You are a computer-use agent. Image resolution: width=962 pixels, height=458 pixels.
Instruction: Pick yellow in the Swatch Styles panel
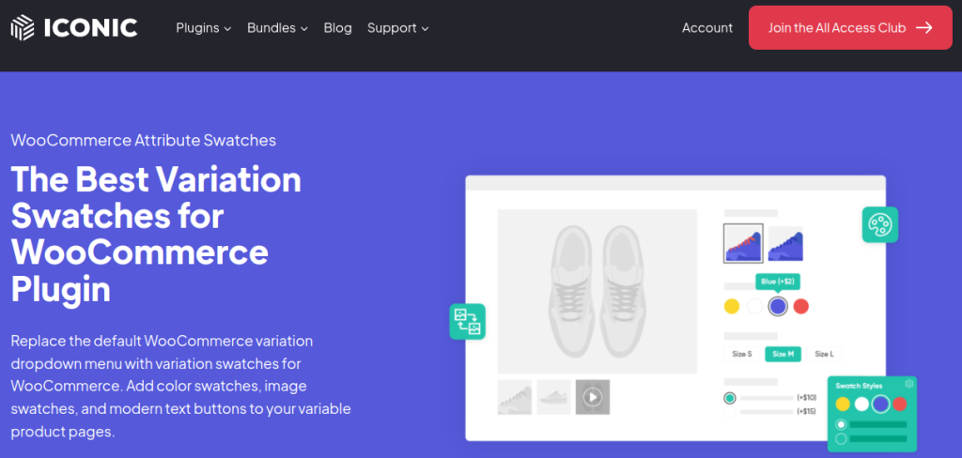[x=843, y=405]
